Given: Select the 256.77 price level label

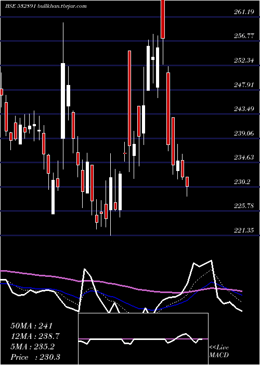Looking at the screenshot, I should [x=244, y=36].
